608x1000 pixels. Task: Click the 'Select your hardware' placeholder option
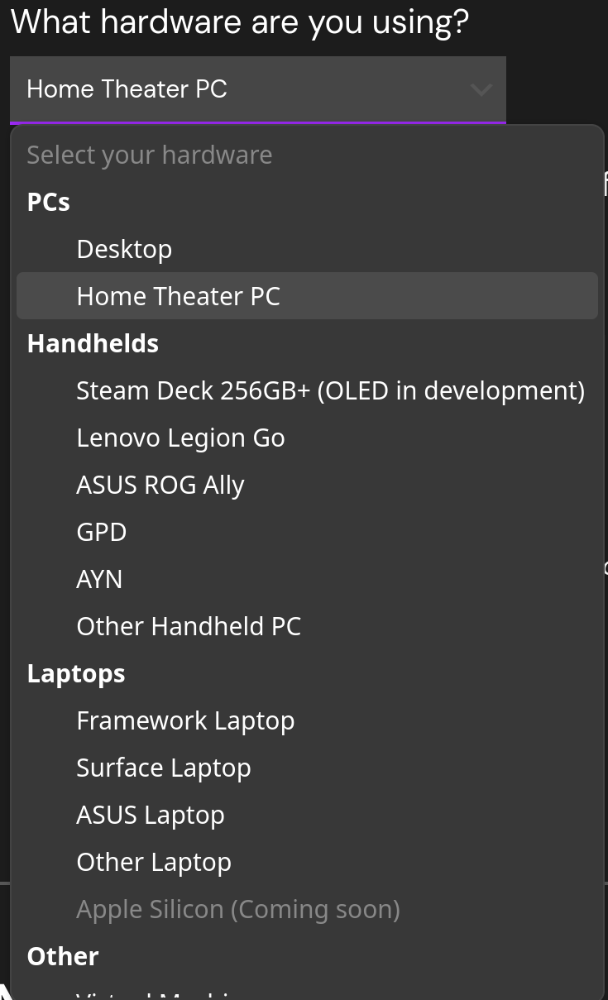150,155
